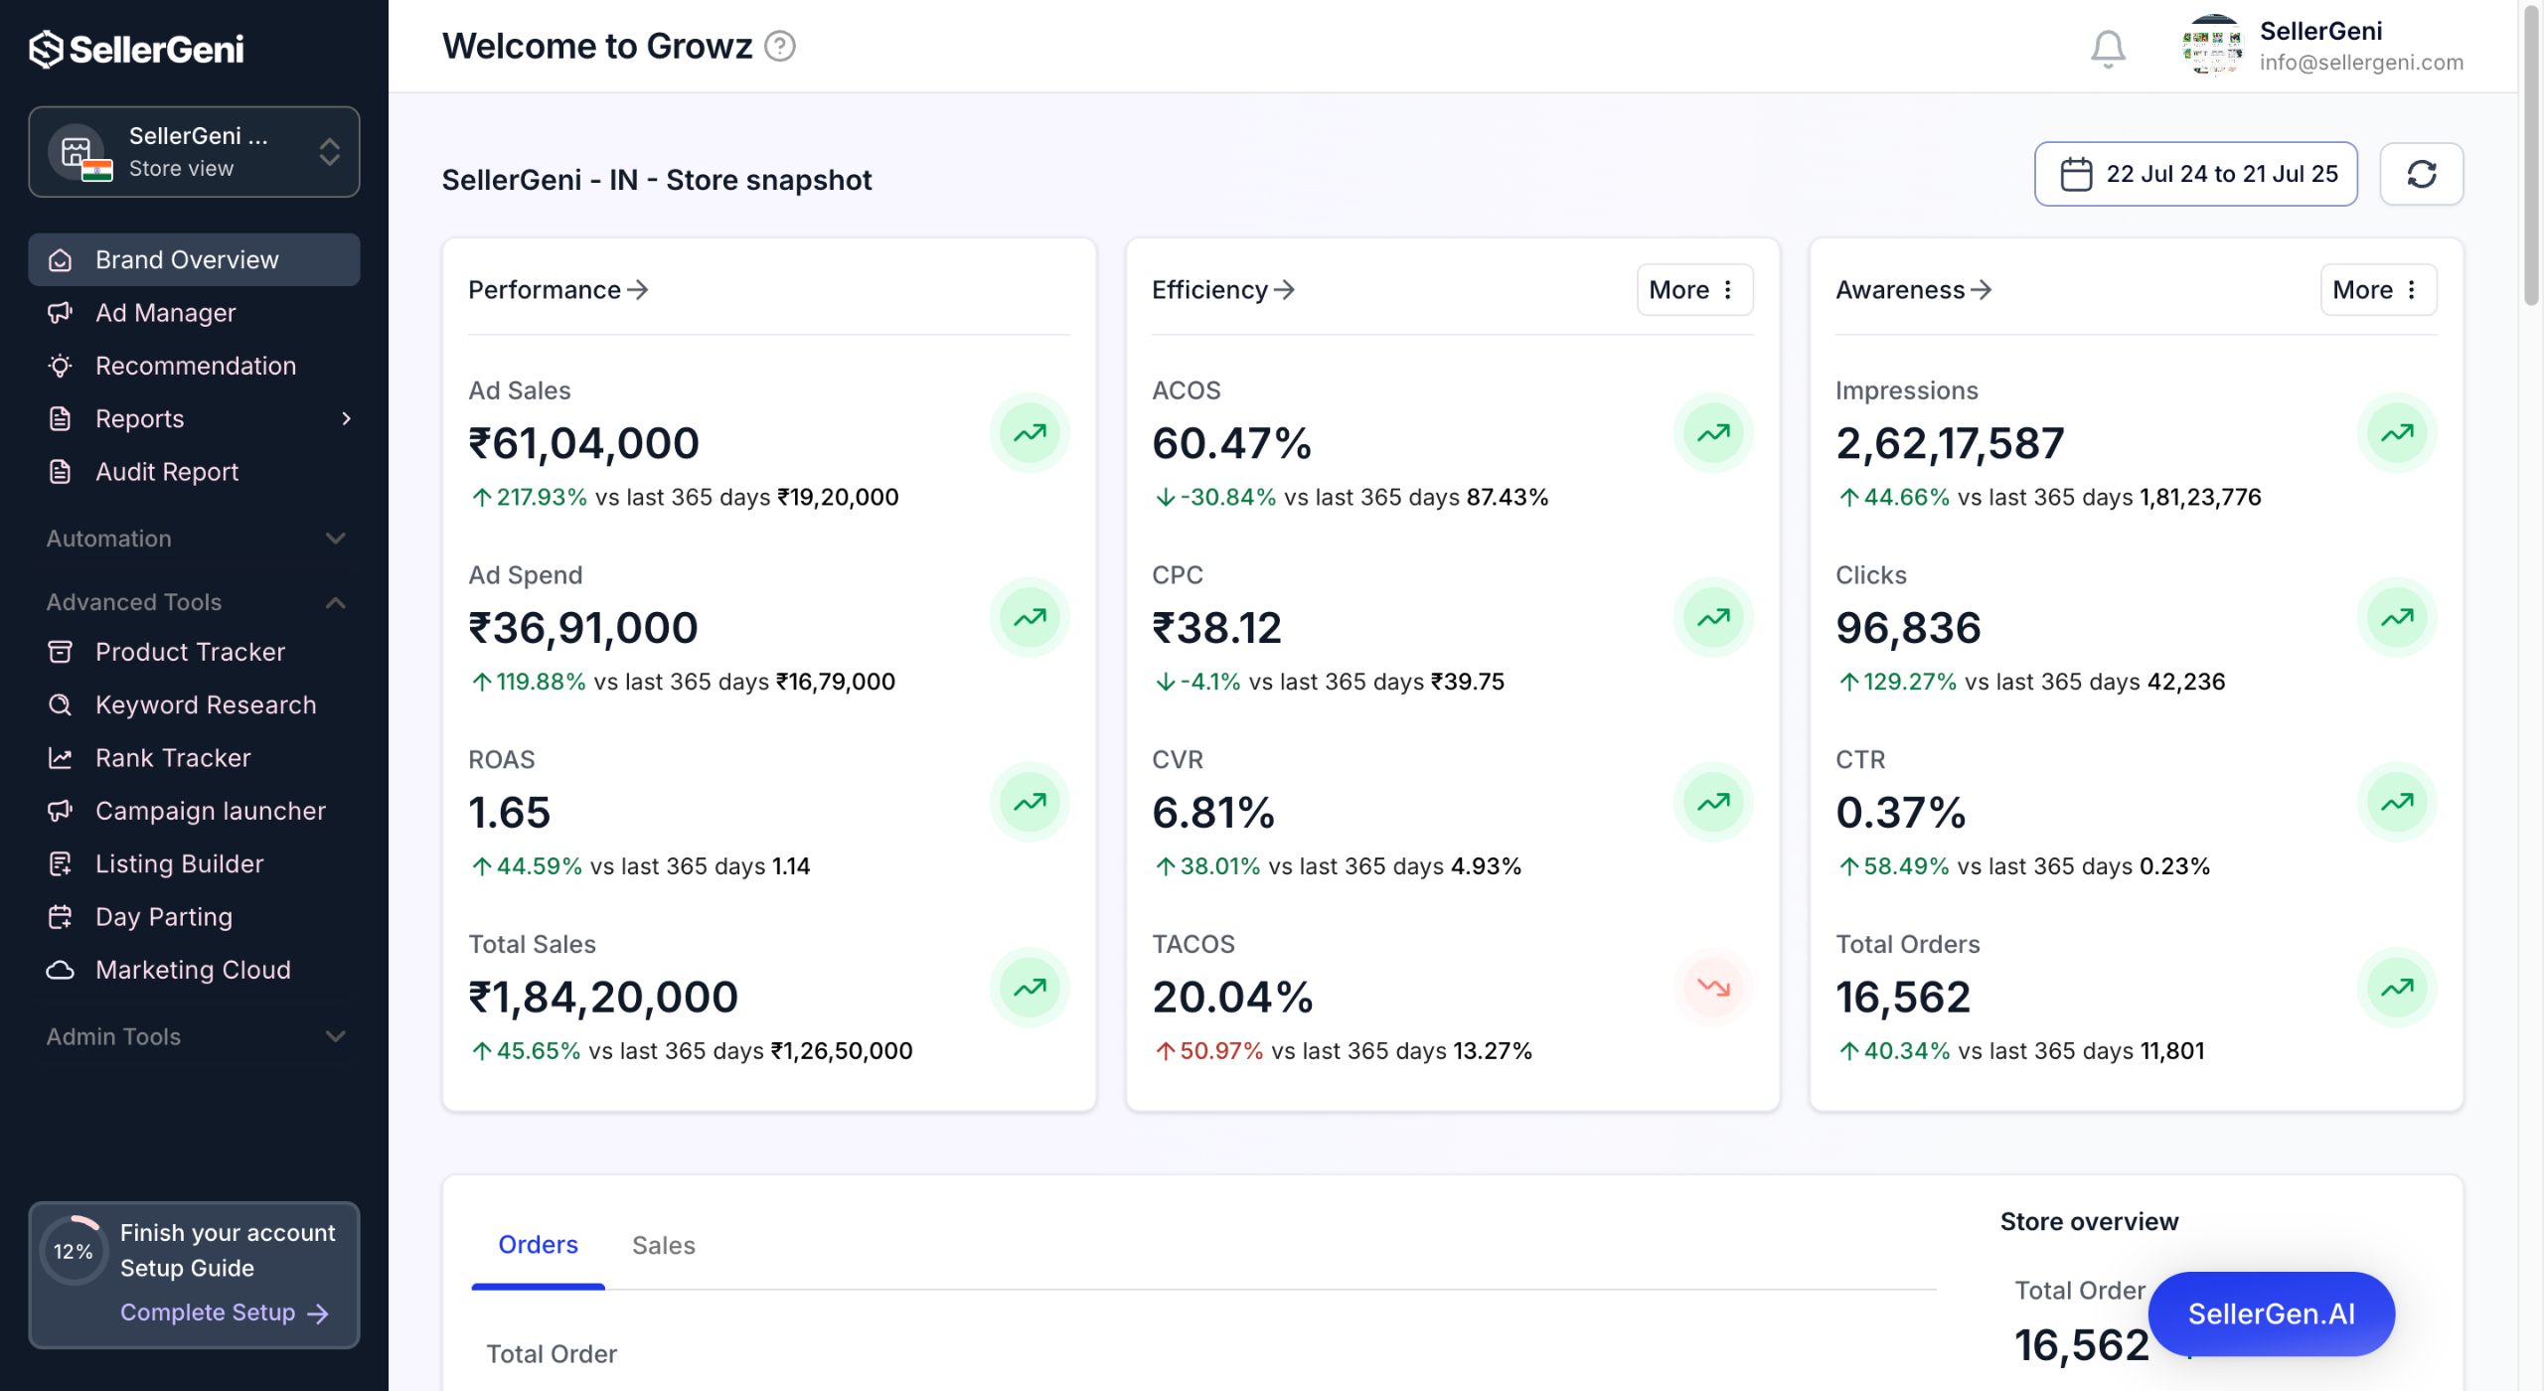Image resolution: width=2544 pixels, height=1391 pixels.
Task: Open the SellerGen.AI assistant button
Action: (2271, 1314)
